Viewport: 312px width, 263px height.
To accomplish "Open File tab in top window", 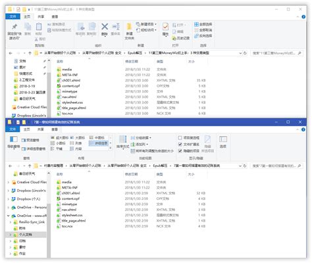I will click(x=13, y=16).
